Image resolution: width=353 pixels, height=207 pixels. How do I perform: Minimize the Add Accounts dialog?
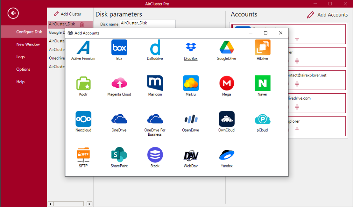[x=251, y=33]
